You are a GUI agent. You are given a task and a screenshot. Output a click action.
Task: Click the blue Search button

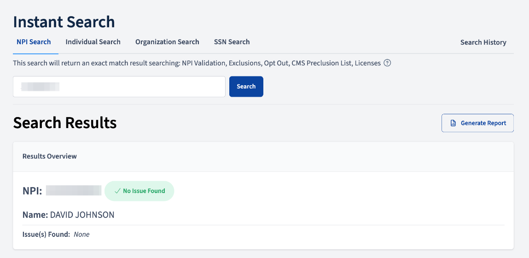[246, 87]
